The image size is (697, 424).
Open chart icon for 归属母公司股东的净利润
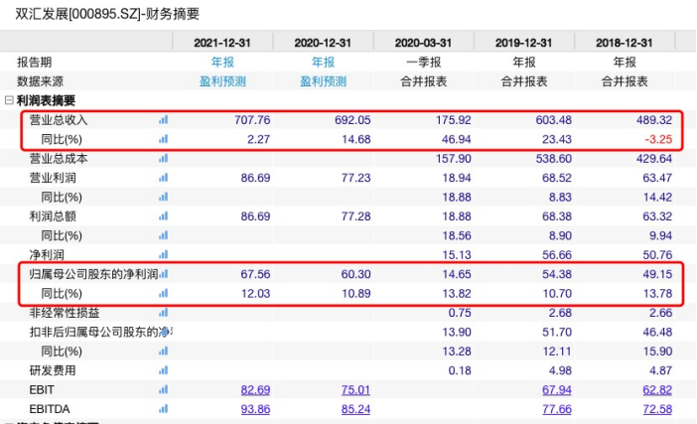(x=163, y=274)
